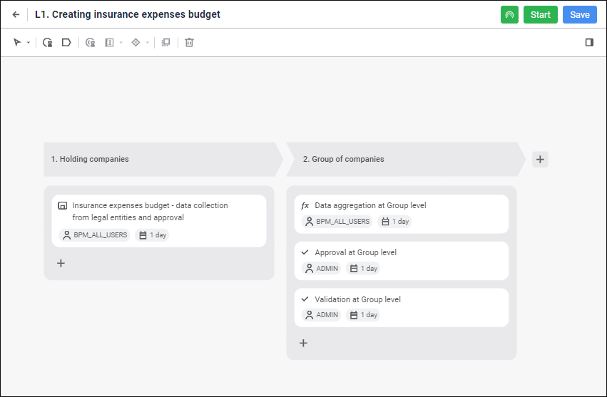
Task: Click the duplicate selected step icon
Action: pos(165,43)
